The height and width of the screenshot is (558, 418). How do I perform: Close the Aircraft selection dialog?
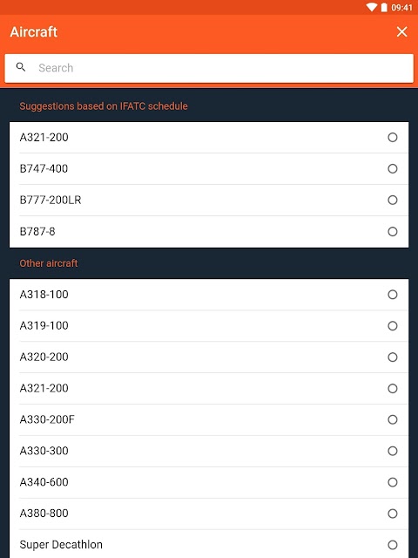point(401,31)
